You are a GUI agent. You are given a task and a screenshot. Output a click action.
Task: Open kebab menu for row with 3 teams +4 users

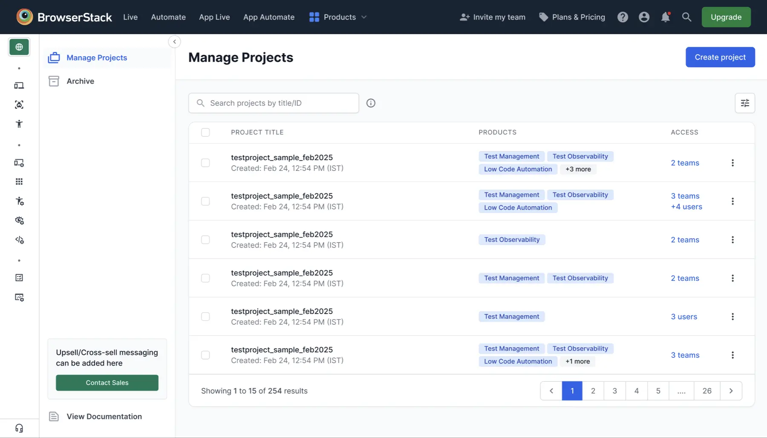pos(732,201)
